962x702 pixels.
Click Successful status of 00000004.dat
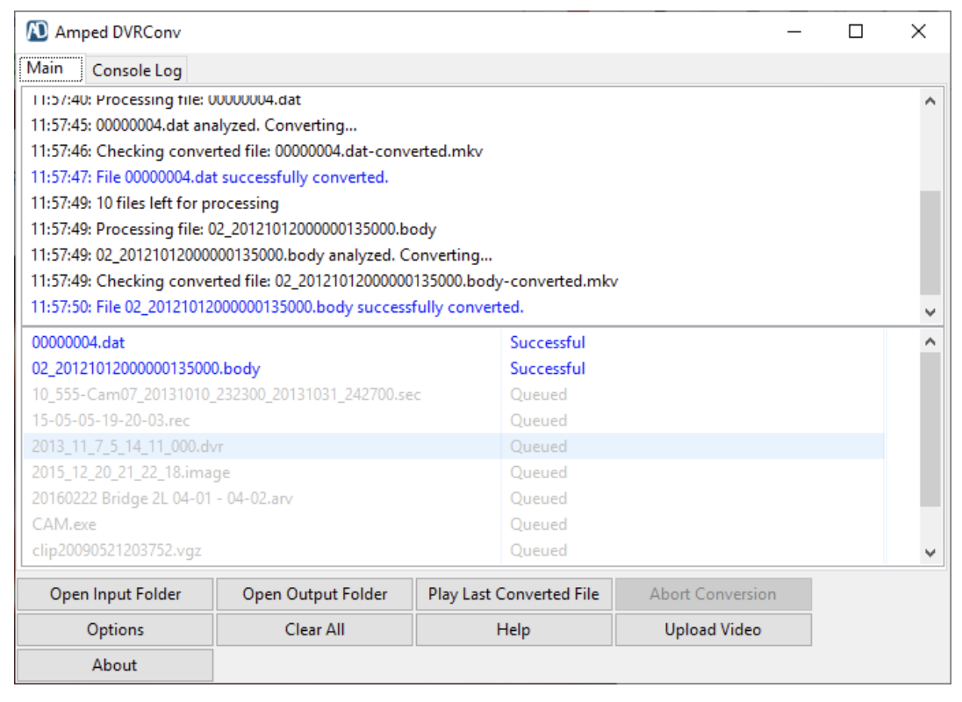(x=547, y=343)
